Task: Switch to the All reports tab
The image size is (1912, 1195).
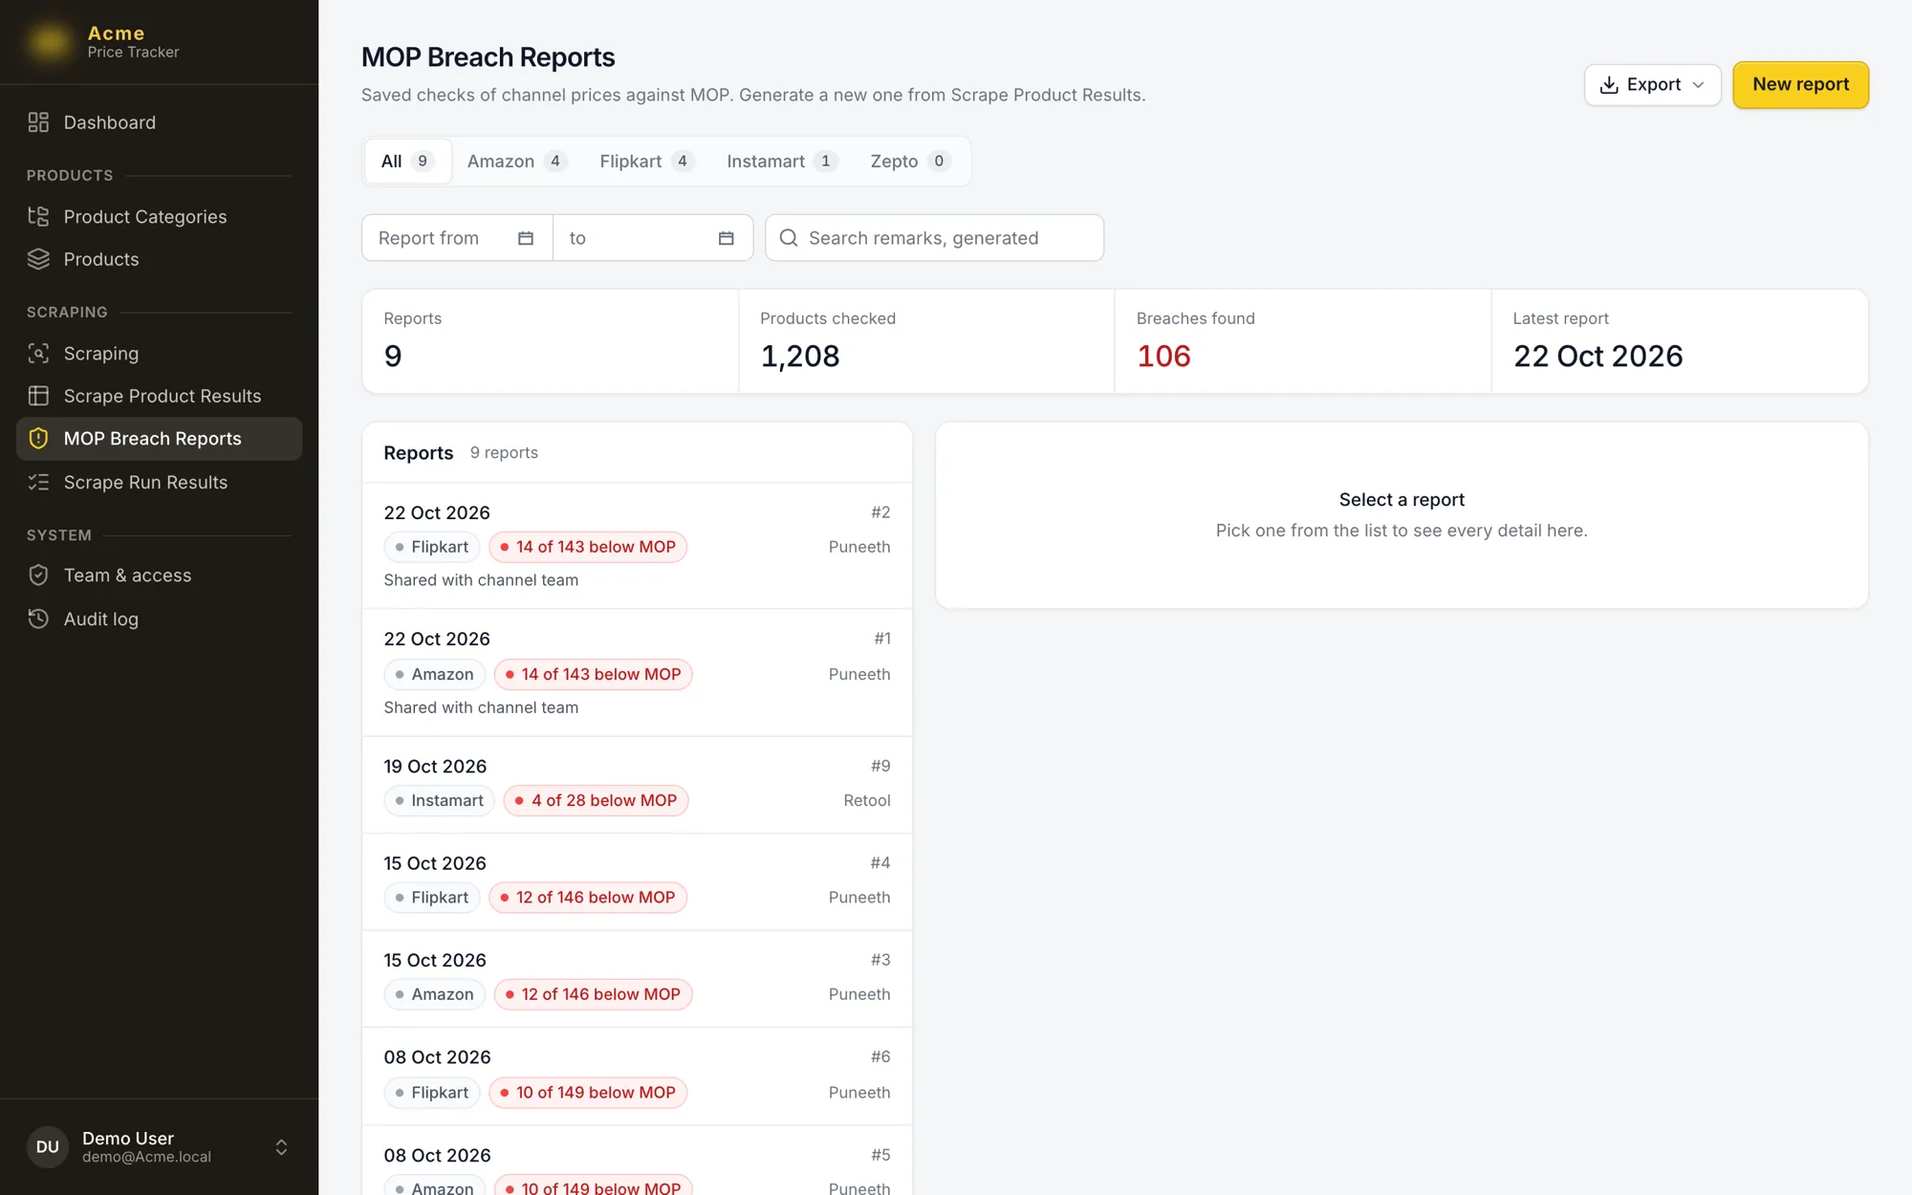Action: [x=407, y=161]
